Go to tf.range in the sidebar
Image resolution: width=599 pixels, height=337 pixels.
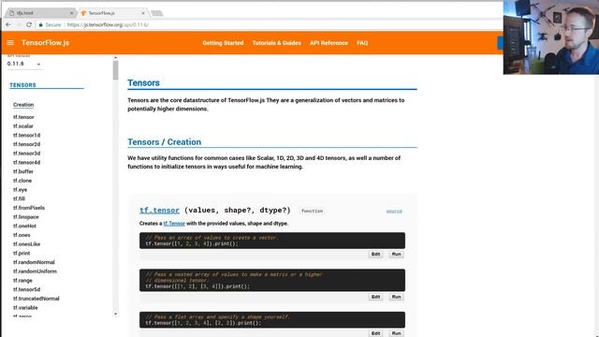coord(22,281)
